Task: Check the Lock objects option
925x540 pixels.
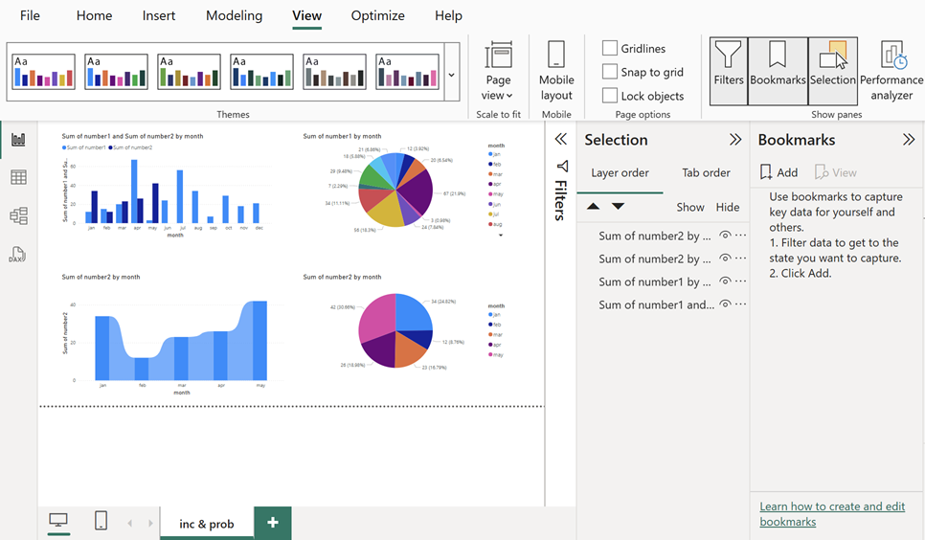Action: (610, 96)
